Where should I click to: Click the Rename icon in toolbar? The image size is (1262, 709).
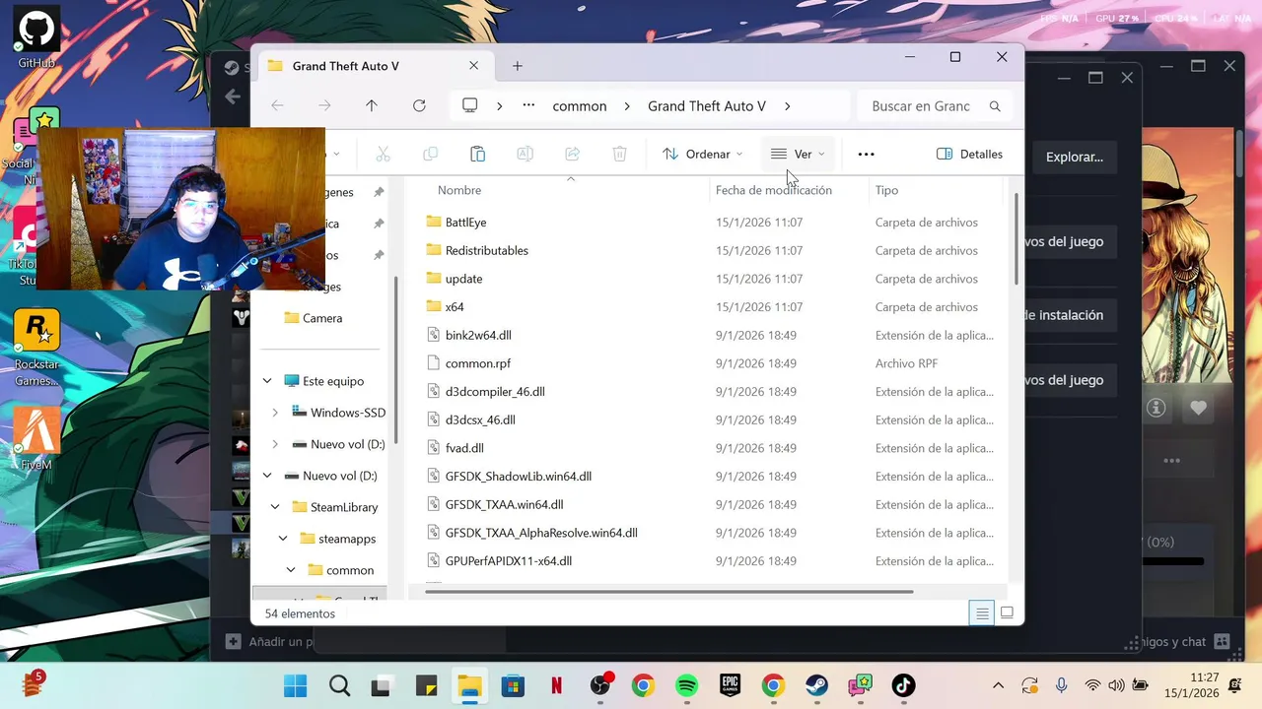(526, 154)
